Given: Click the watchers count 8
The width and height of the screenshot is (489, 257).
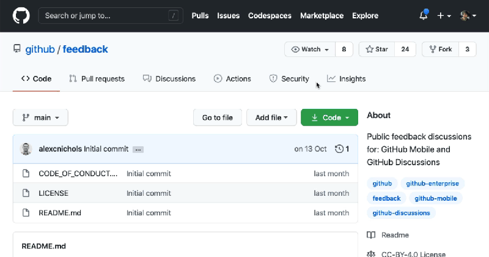Looking at the screenshot, I should point(344,50).
